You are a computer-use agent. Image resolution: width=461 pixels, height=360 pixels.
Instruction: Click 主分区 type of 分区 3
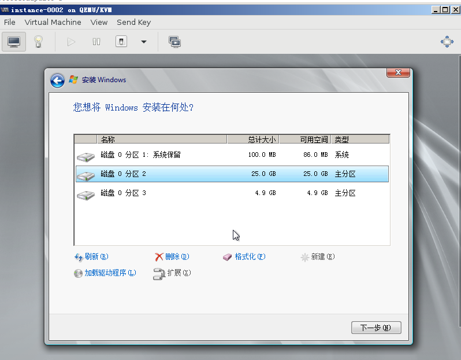345,193
